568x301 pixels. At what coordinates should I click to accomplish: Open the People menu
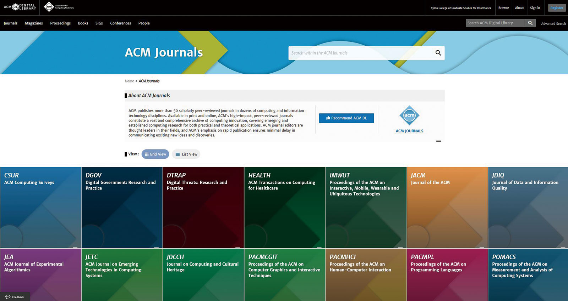point(144,23)
